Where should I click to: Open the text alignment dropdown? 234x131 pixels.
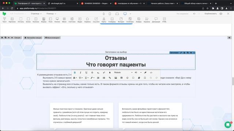(x=75, y=78)
